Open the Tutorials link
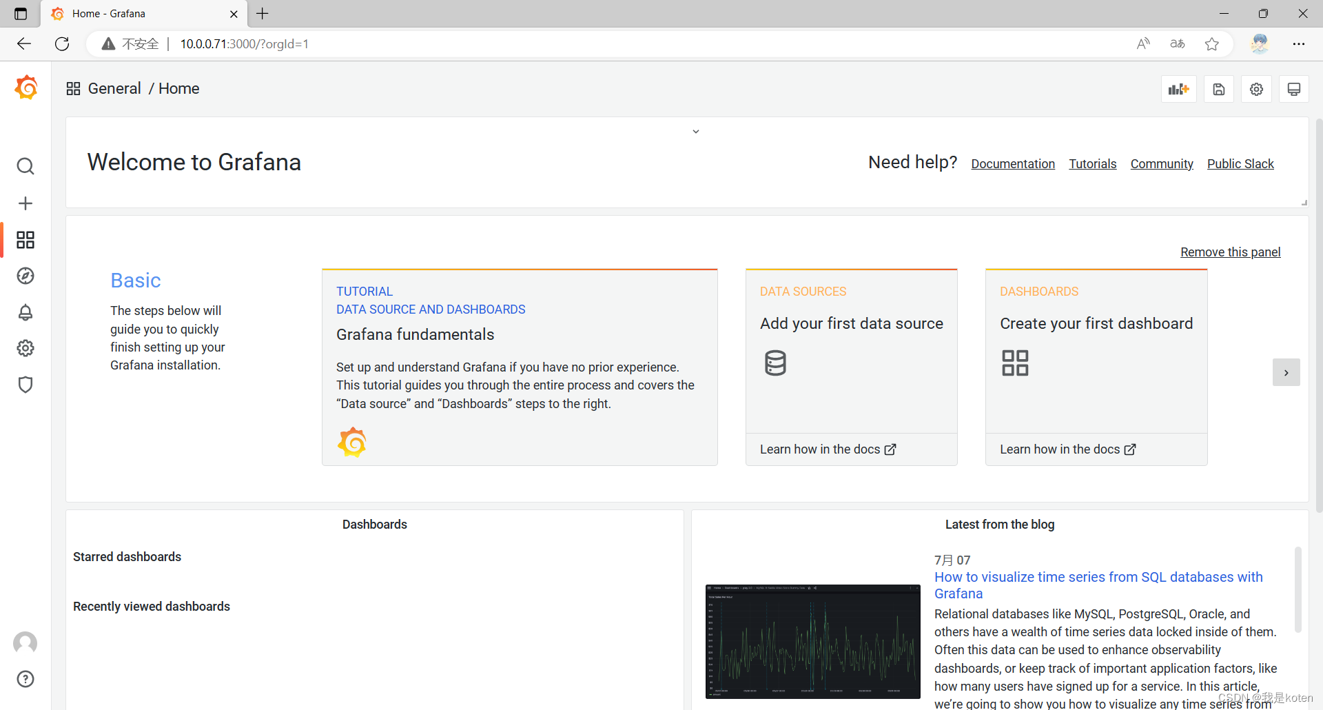The width and height of the screenshot is (1323, 710). 1093,164
